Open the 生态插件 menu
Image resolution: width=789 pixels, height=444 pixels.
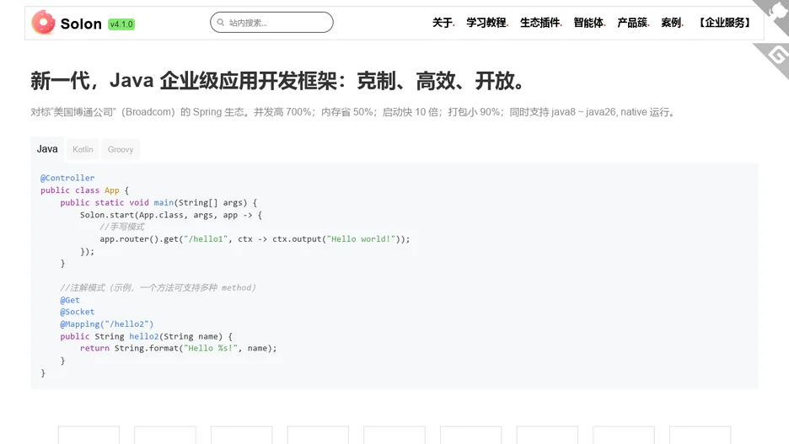point(540,23)
